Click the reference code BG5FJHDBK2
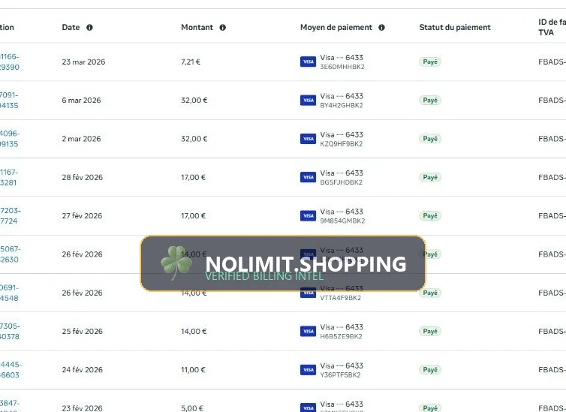Viewport: 566px width, 412px height. point(341,182)
